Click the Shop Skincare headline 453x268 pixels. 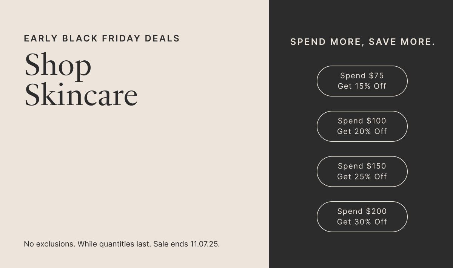tap(81, 80)
